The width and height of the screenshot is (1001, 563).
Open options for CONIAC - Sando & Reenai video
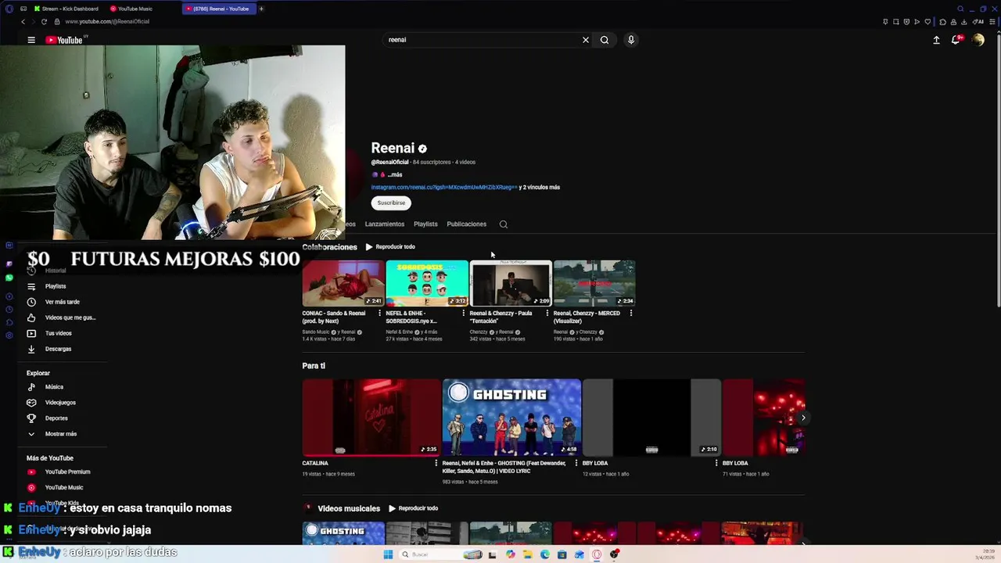coord(380,314)
